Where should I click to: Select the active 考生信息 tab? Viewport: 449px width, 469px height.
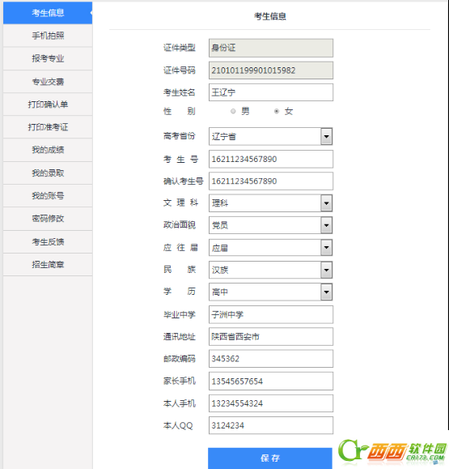pyautogui.click(x=48, y=13)
